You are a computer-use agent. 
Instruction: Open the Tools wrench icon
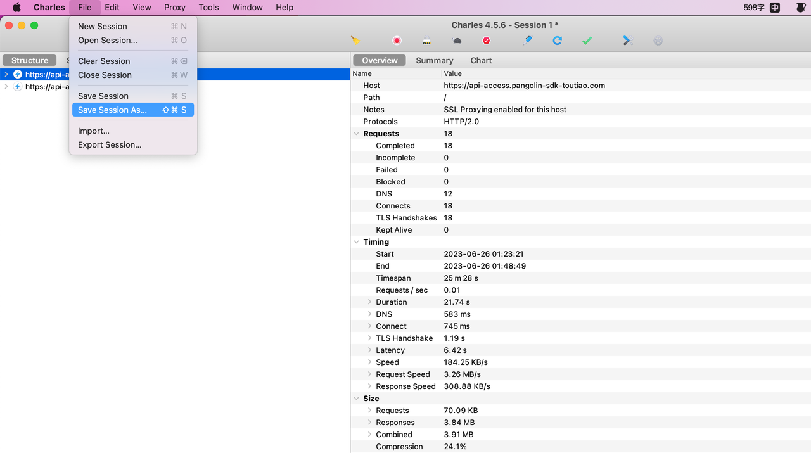pyautogui.click(x=628, y=41)
